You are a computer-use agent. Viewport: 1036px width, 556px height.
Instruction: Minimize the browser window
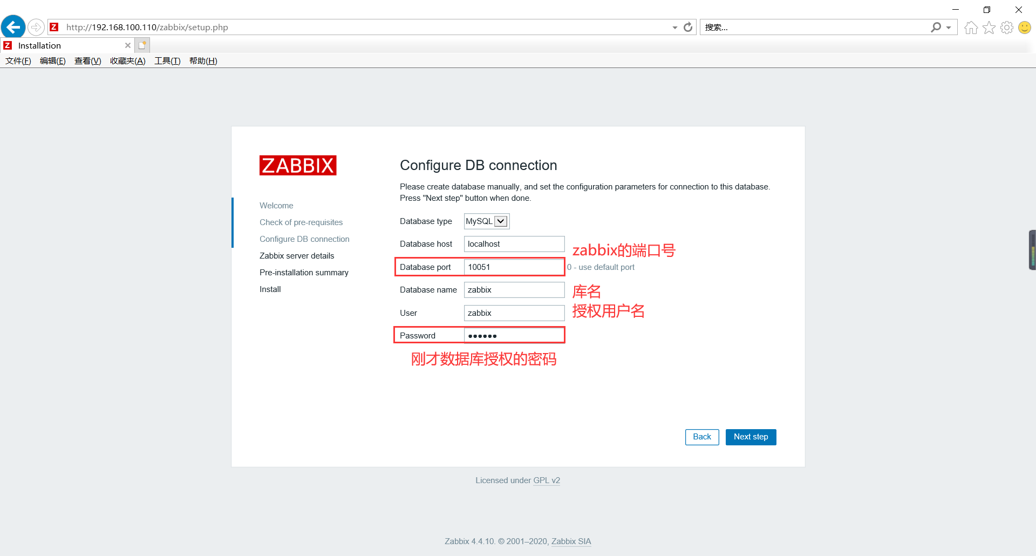pos(956,9)
